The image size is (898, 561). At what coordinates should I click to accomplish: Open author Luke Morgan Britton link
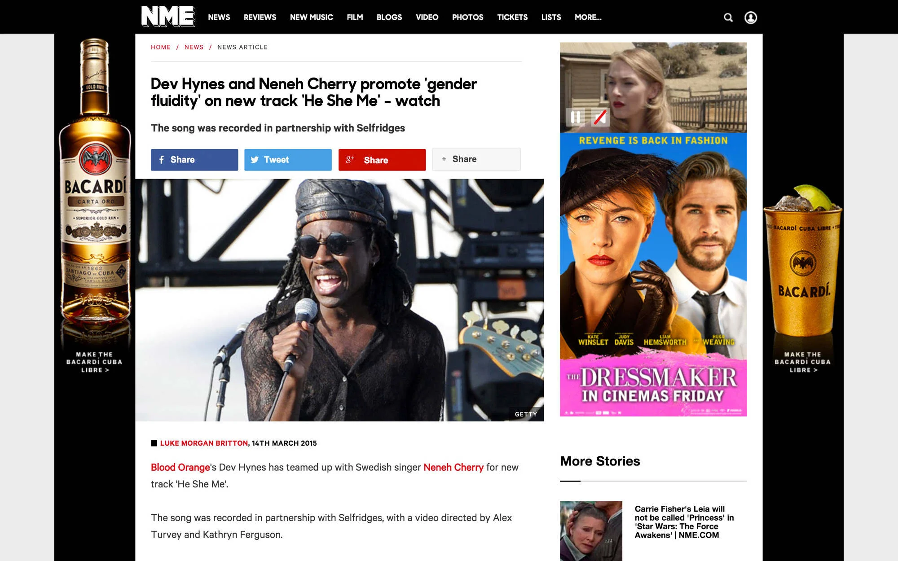tap(204, 443)
